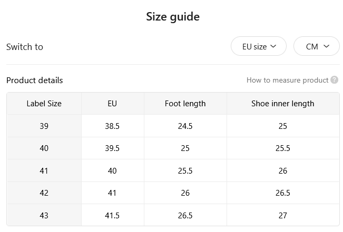
Task: Select label size 42 row cell
Action: pyautogui.click(x=44, y=193)
